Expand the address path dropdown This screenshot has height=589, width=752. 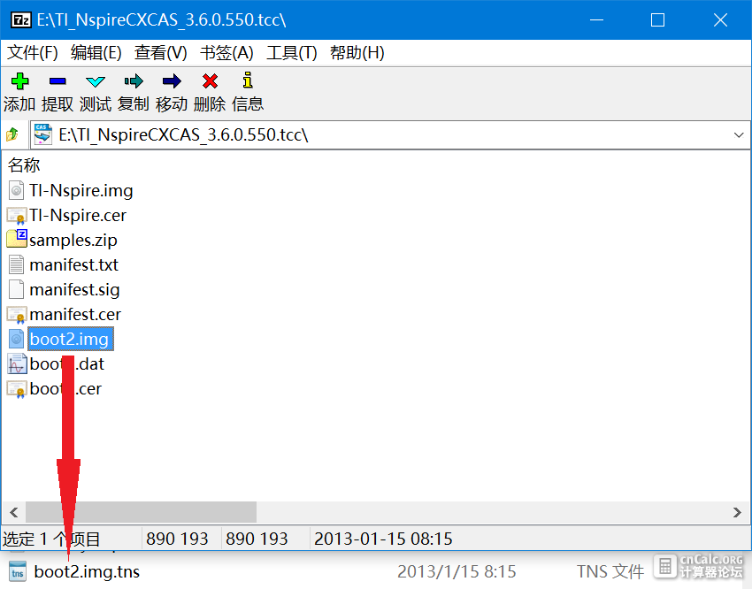coord(739,135)
